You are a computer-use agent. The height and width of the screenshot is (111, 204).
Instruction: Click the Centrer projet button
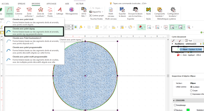point(97,15)
